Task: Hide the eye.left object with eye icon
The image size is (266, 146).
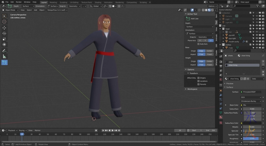Action: 257,35
